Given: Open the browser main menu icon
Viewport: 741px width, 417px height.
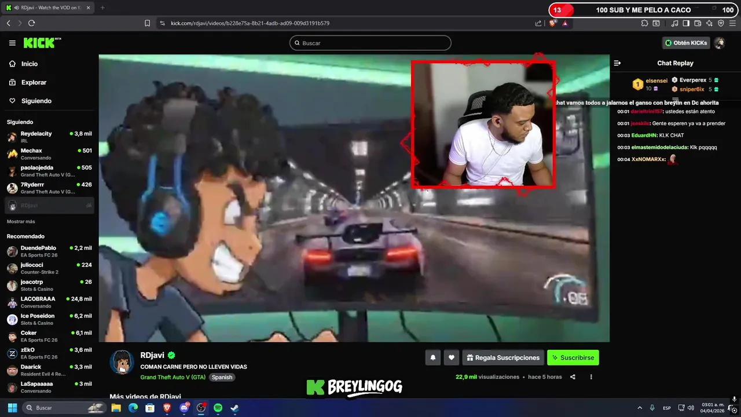Looking at the screenshot, I should pos(733,23).
